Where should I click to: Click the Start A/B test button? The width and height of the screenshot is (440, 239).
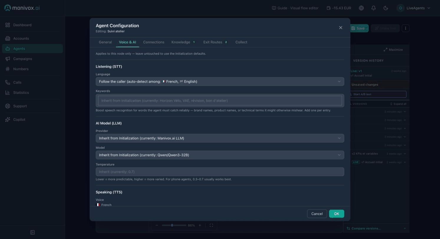[378, 94]
